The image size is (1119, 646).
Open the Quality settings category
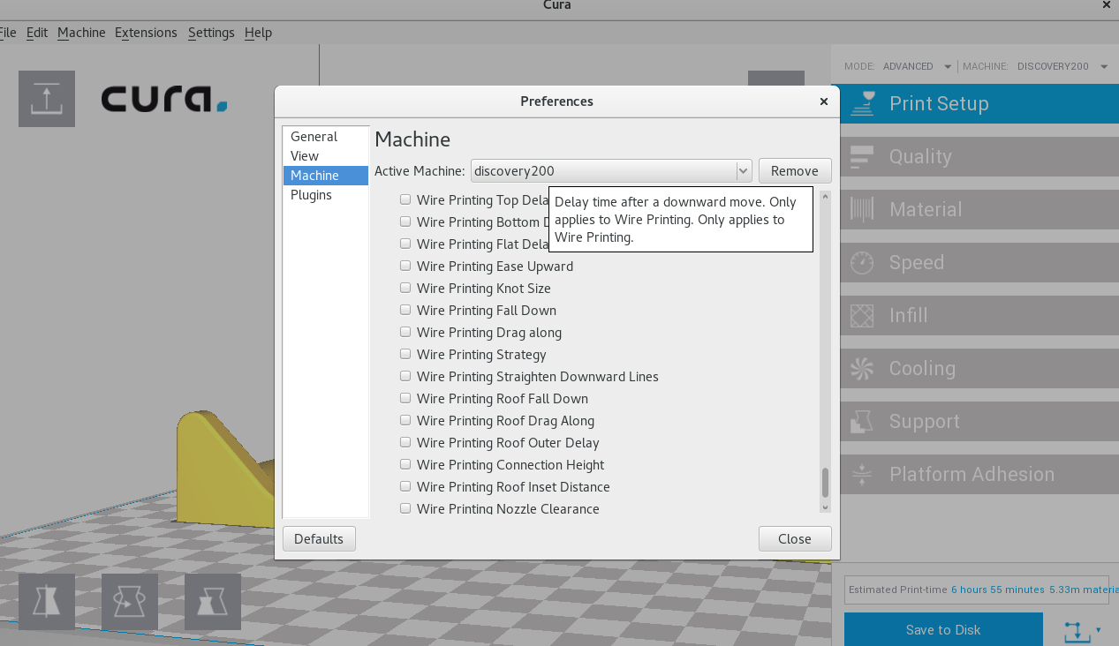click(x=979, y=156)
